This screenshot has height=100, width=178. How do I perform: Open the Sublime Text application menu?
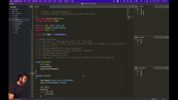pyautogui.click(x=18, y=1)
